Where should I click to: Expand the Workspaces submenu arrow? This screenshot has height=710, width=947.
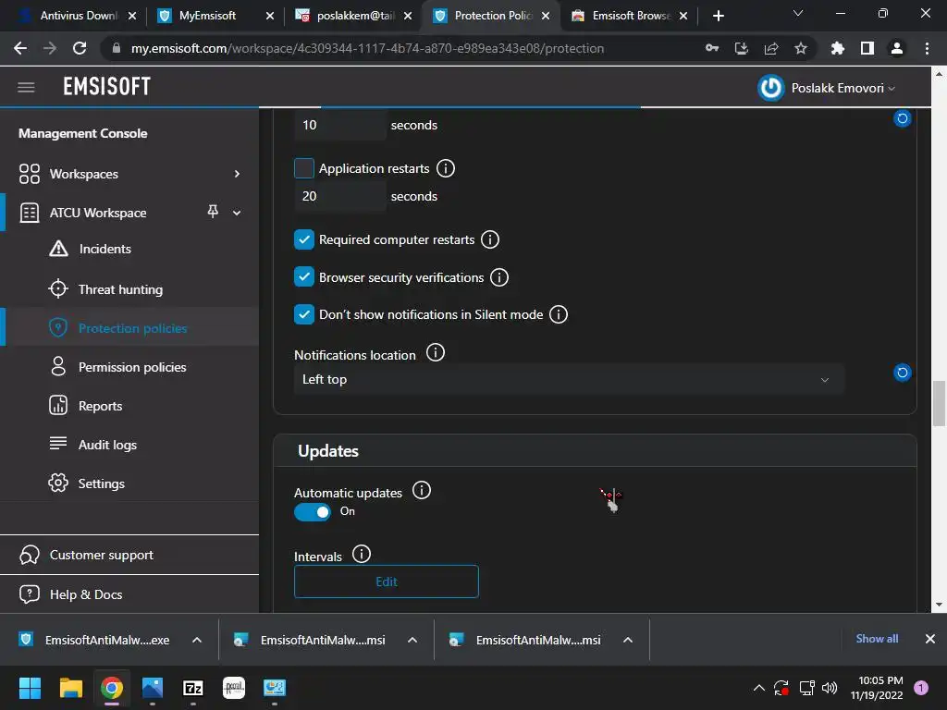237,174
